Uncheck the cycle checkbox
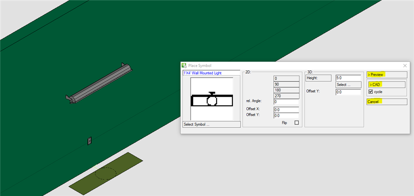 pos(371,92)
